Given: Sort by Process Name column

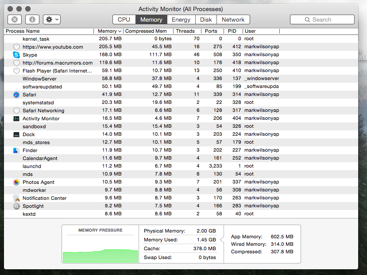Looking at the screenshot, I should click(x=49, y=31).
